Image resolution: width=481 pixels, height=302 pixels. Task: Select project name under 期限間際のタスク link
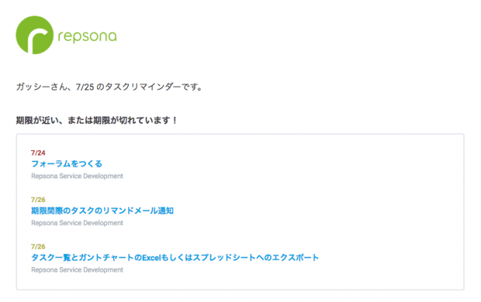(77, 223)
